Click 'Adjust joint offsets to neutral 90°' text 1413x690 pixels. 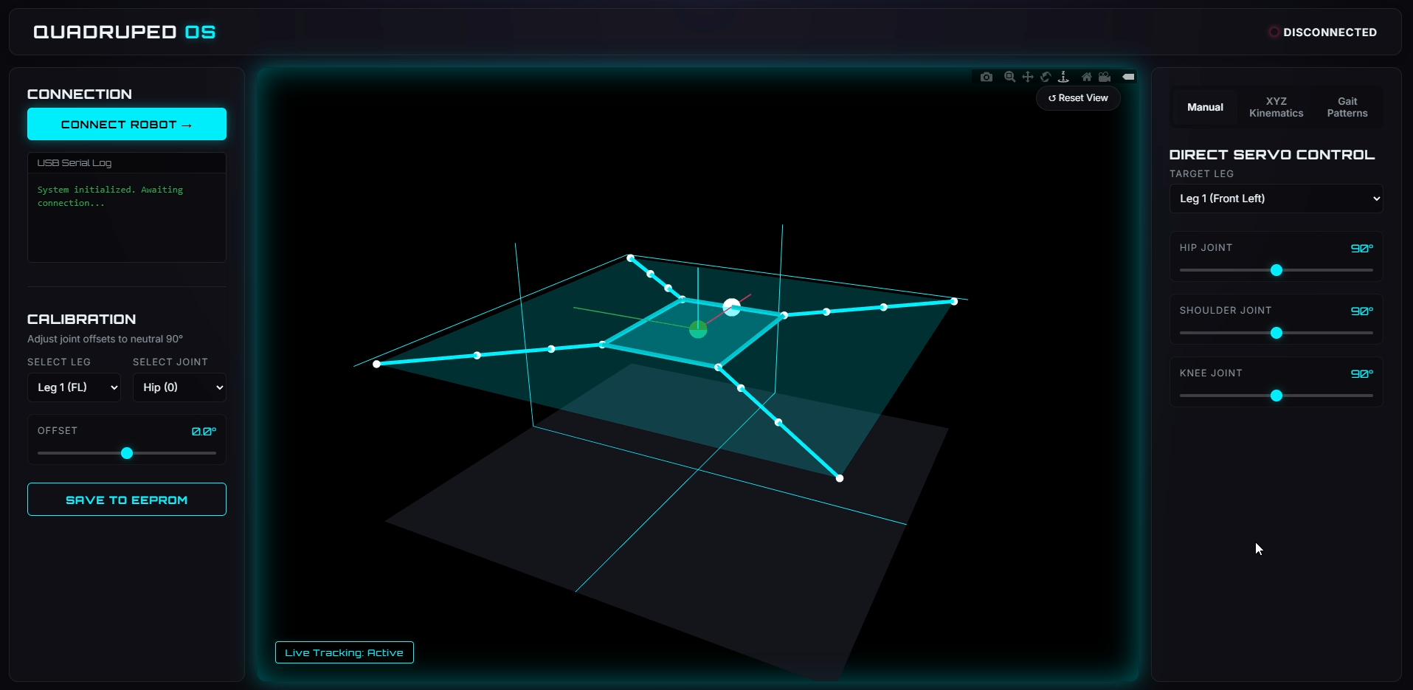point(105,339)
